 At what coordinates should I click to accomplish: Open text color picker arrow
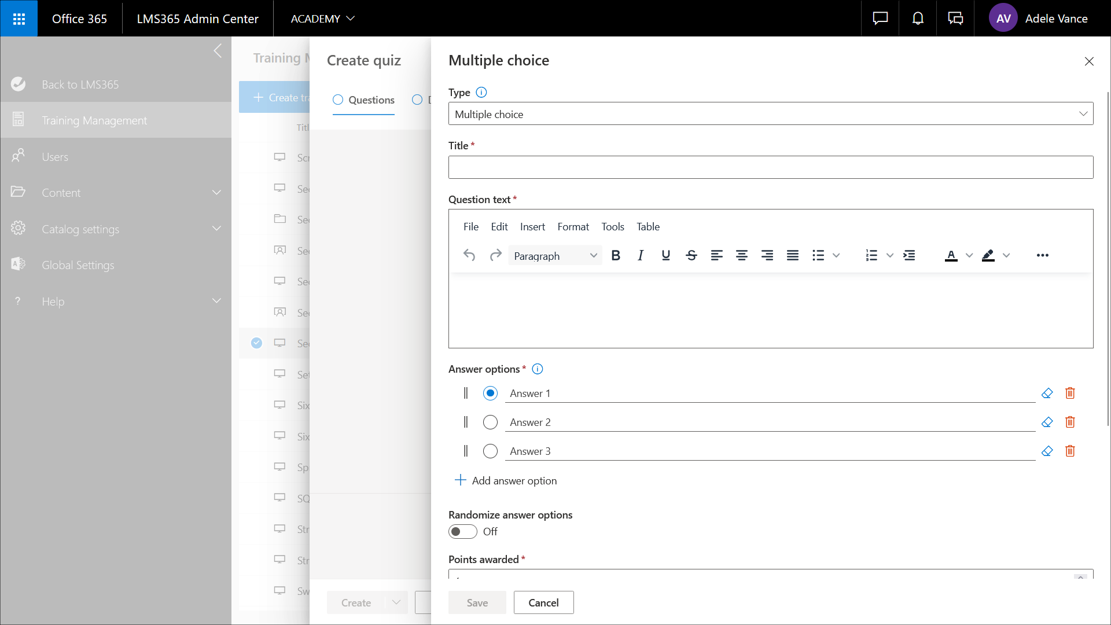tap(969, 255)
